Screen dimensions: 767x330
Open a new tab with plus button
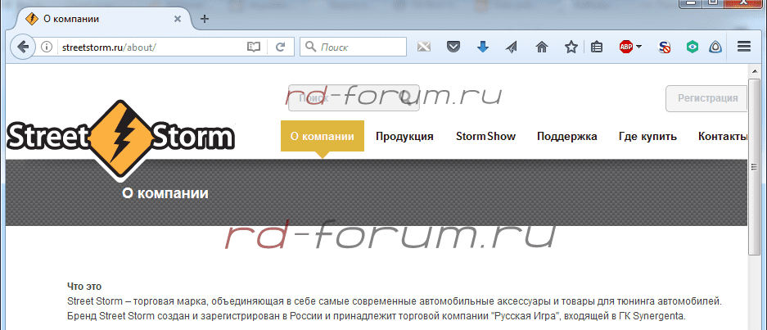click(205, 19)
